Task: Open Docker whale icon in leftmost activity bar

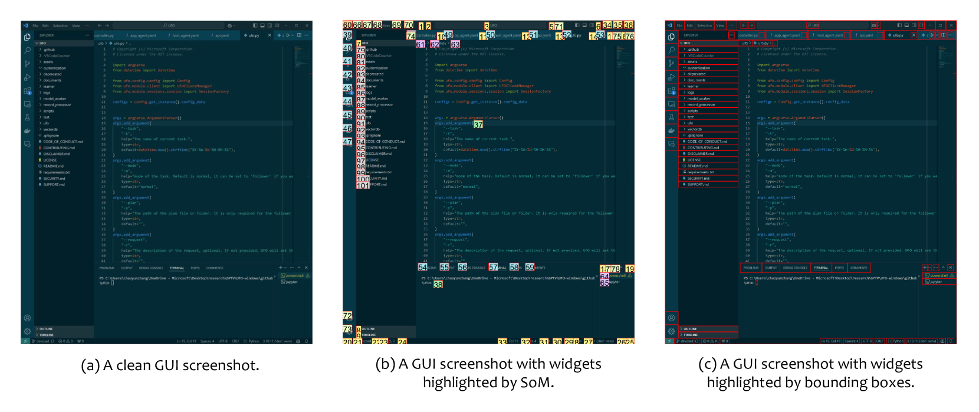Action: (27, 130)
